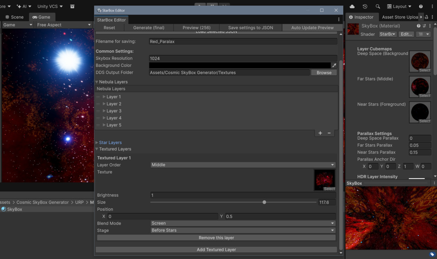Select the Game tab
Screen dimensions: 437x259
(42, 17)
